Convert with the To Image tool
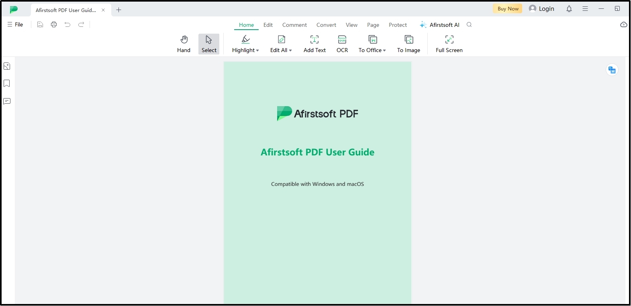The width and height of the screenshot is (631, 306). pos(408,44)
